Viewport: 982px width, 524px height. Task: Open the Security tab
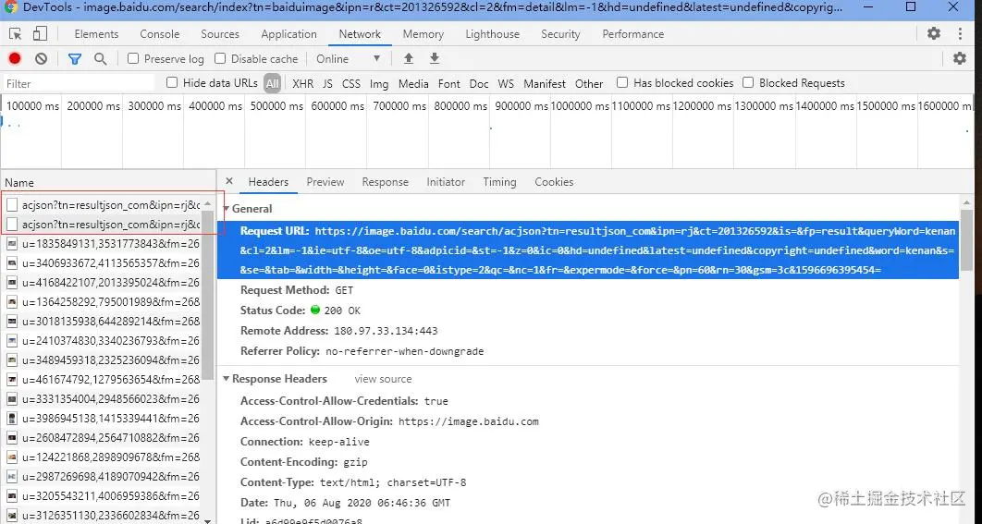[x=560, y=34]
